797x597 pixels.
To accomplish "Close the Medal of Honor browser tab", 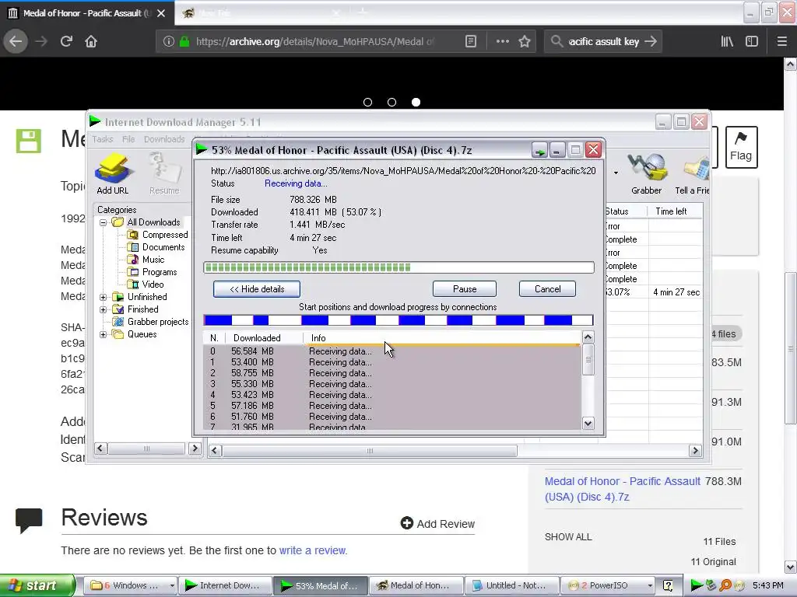I will pyautogui.click(x=160, y=13).
